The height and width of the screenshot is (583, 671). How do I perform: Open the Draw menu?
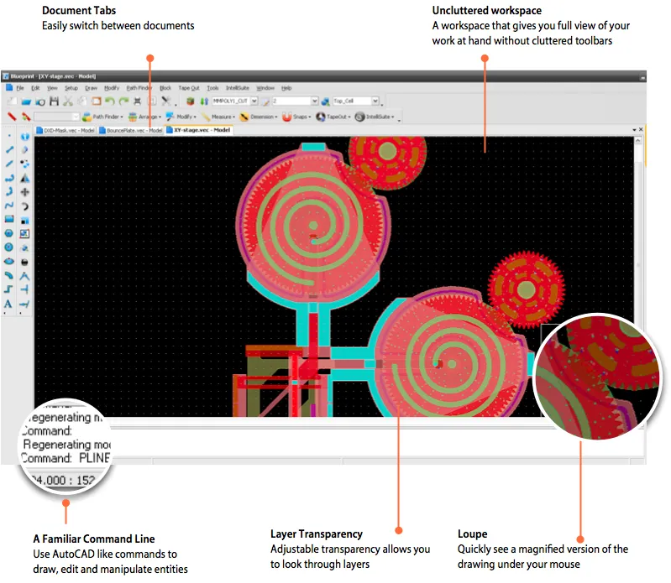(92, 88)
